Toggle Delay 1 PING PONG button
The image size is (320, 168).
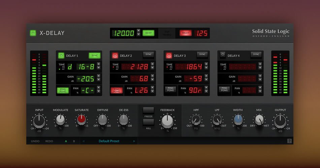(63, 90)
